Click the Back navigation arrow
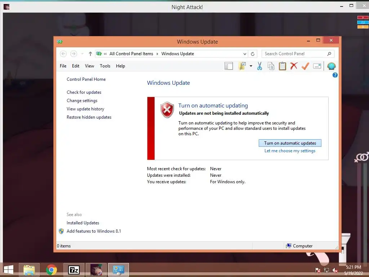369x277 pixels. 63,54
